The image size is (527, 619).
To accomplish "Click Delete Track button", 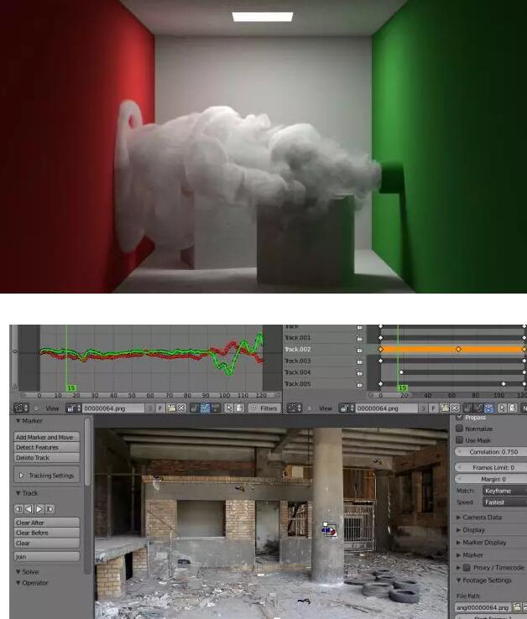I will coord(47,458).
